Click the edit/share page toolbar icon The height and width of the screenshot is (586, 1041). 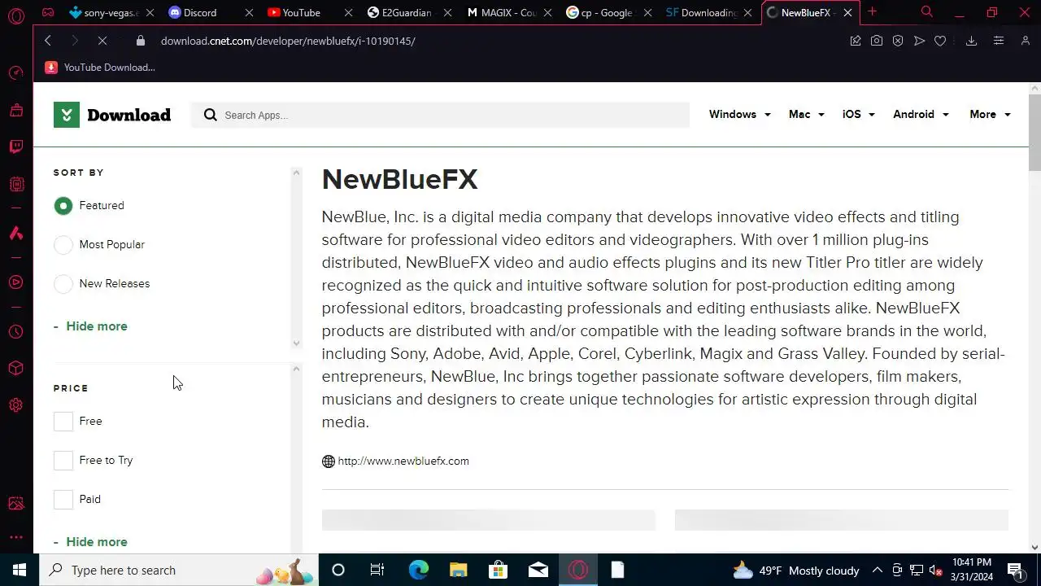pyautogui.click(x=856, y=41)
